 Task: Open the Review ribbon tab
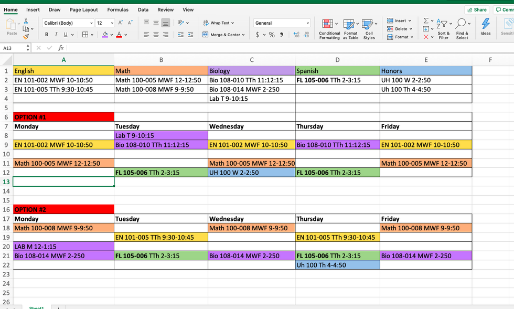point(165,9)
